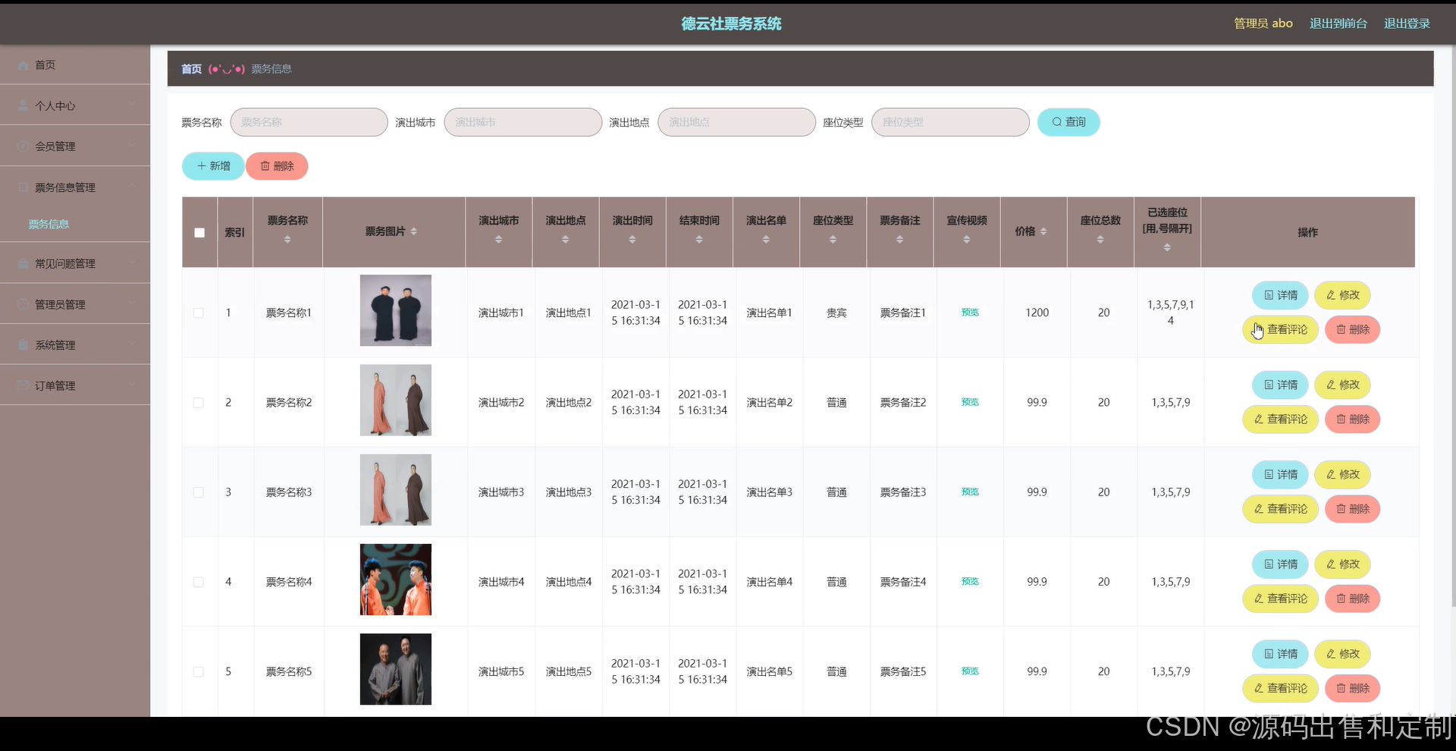The image size is (1456, 751).
Task: Sort by 价格 column sort icon
Action: pyautogui.click(x=1043, y=231)
